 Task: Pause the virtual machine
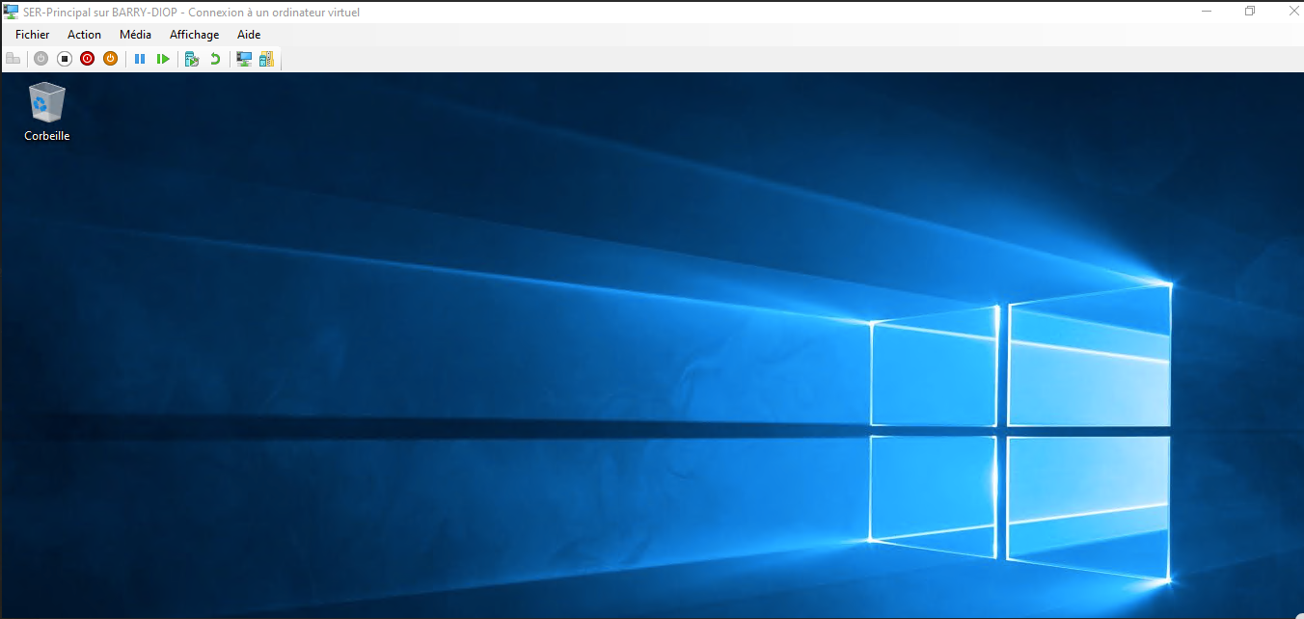tap(140, 59)
